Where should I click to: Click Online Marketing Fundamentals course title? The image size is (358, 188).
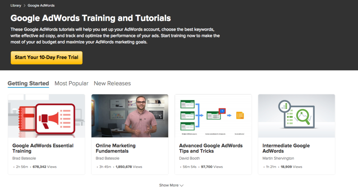[116, 148]
